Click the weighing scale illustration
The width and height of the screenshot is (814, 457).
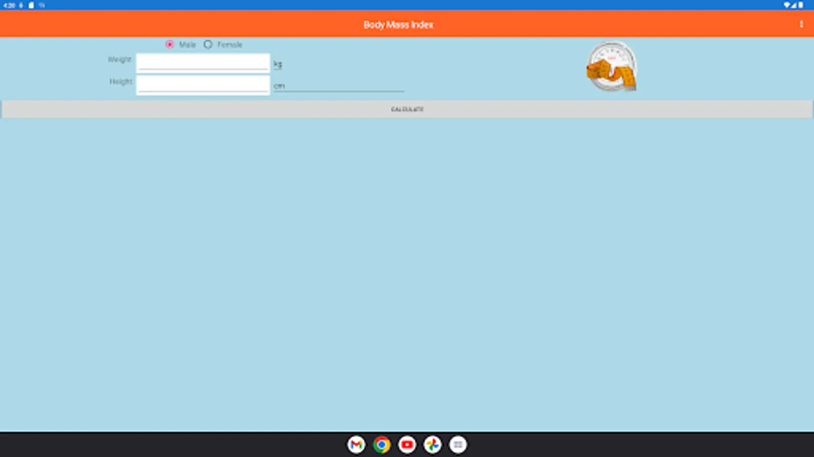(x=611, y=67)
